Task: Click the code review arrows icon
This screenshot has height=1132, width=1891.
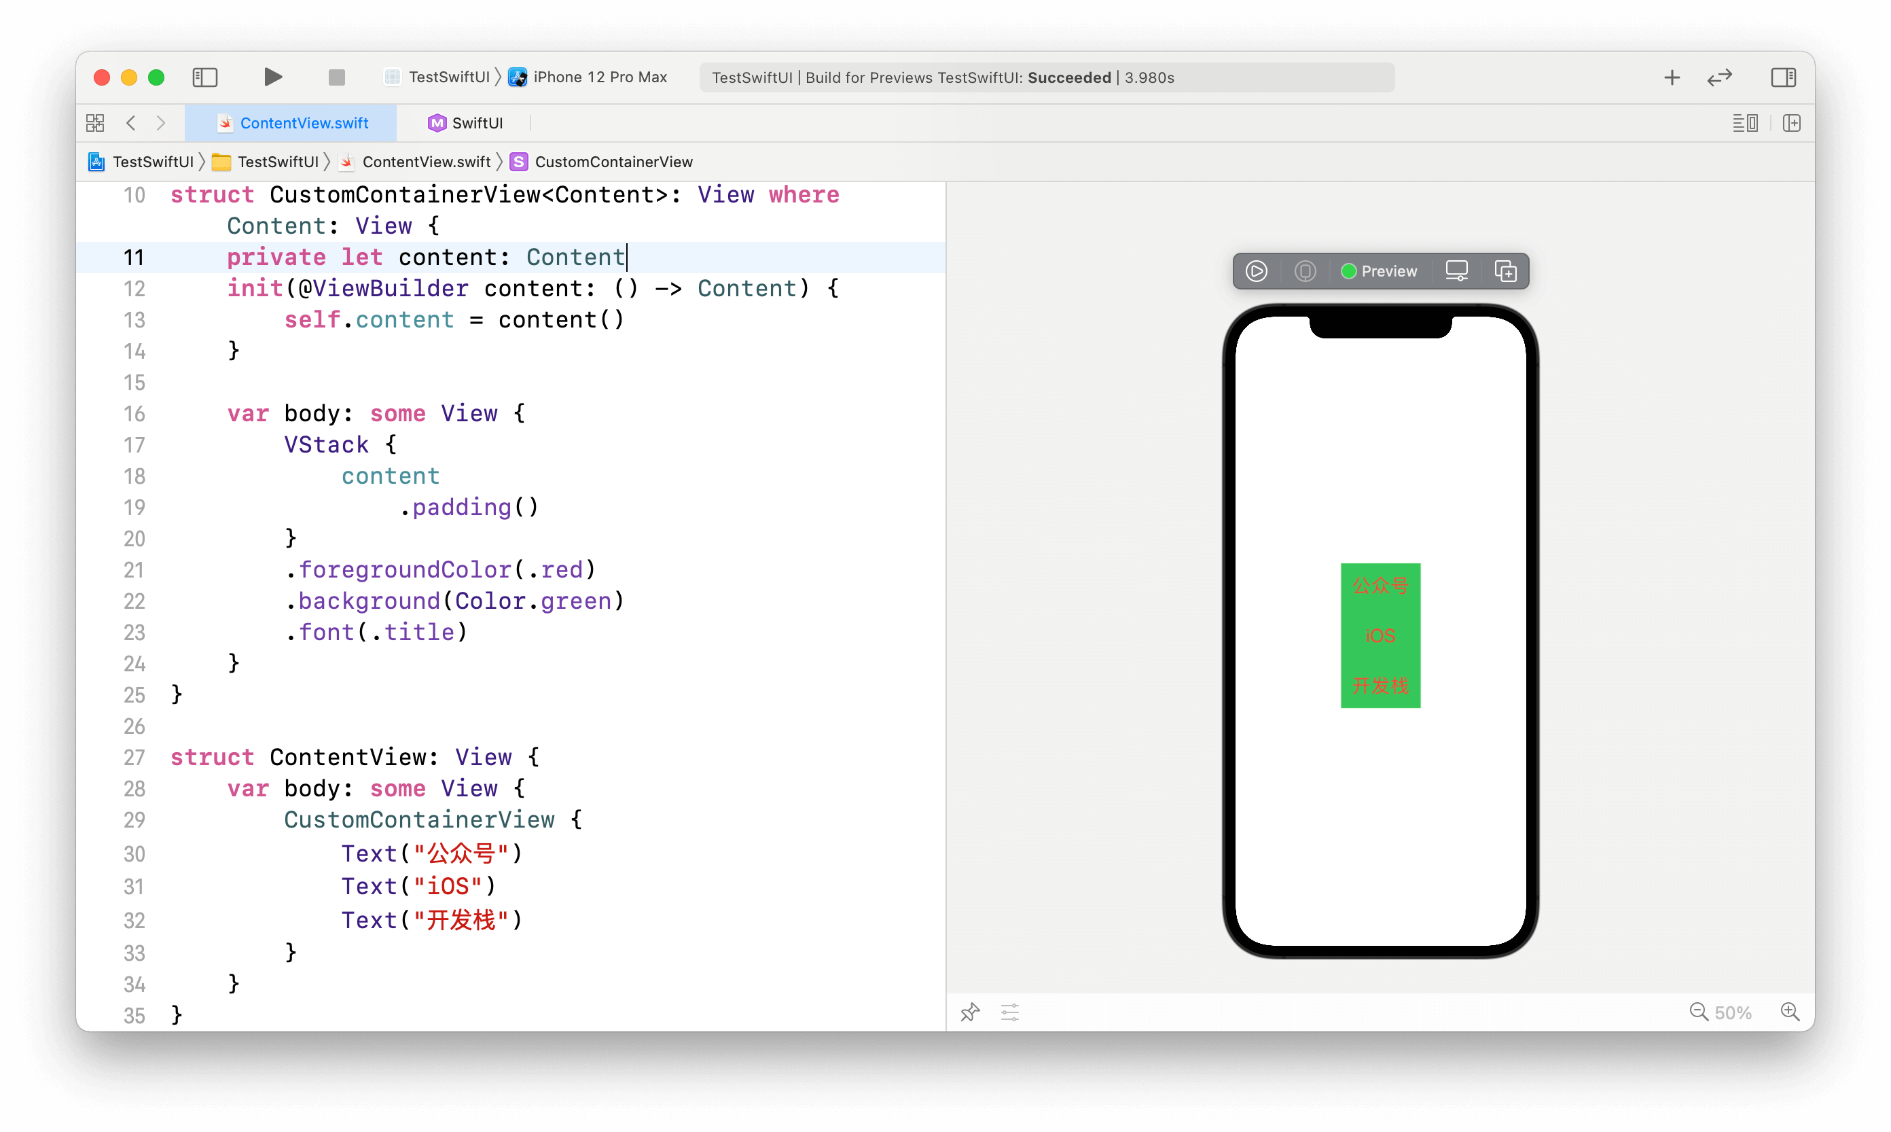Action: click(1719, 77)
